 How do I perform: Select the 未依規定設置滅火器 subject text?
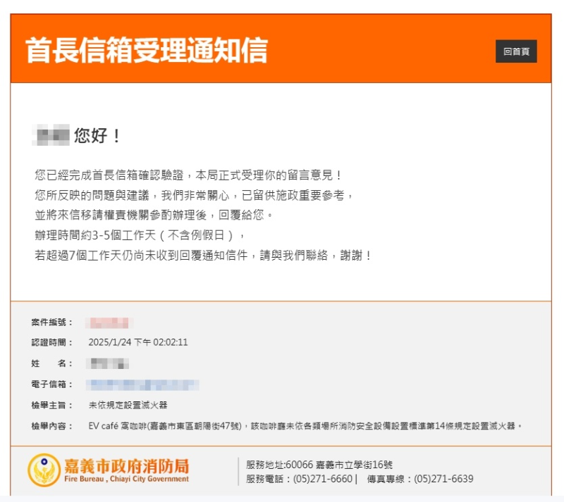click(128, 406)
